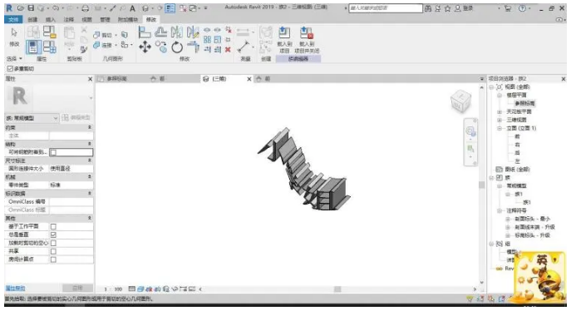Collapse the 尺寸标注 section in Properties

[x=90, y=160]
